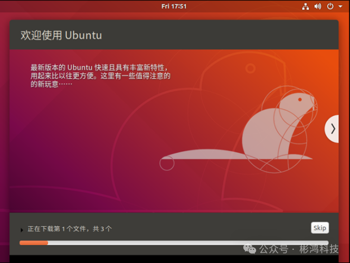
Task: Click the '最新版本的 Ubuntu' description text
Action: (x=100, y=76)
